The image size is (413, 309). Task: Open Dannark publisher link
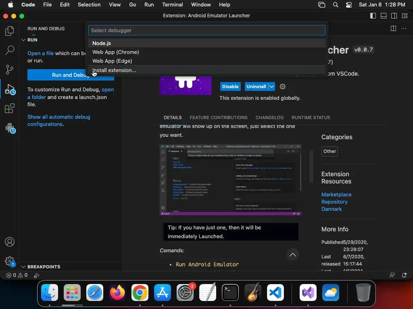point(332,209)
